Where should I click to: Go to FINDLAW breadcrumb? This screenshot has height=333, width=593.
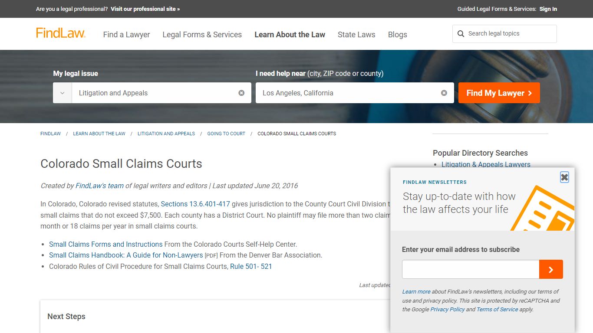pos(50,134)
